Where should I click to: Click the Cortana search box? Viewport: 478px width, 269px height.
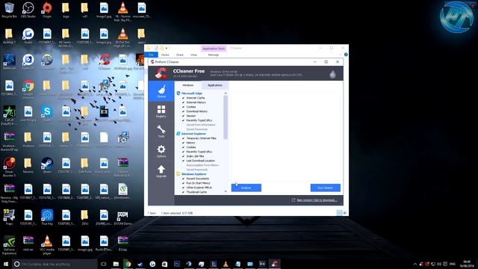coord(55,264)
